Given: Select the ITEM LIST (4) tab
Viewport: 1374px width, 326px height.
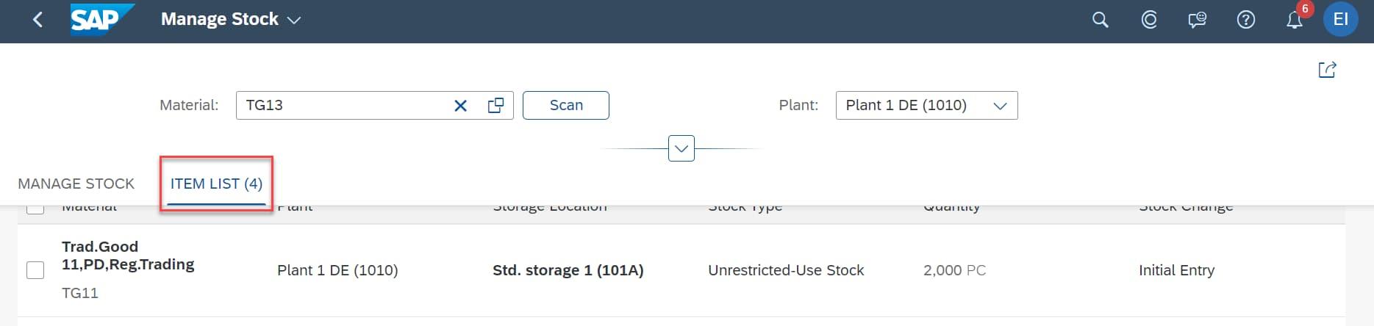Looking at the screenshot, I should click(x=216, y=184).
